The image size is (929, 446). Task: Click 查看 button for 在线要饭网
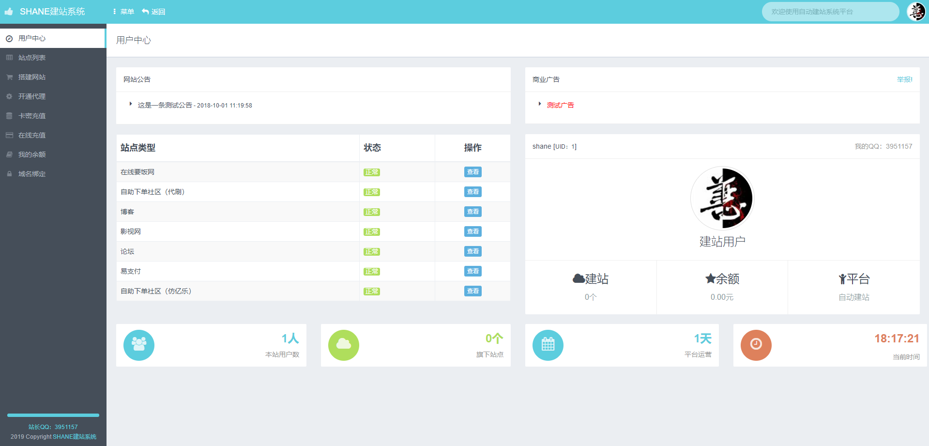[x=472, y=172]
